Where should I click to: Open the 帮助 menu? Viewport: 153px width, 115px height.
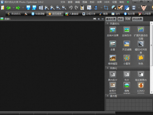pyautogui.click(x=122, y=2)
